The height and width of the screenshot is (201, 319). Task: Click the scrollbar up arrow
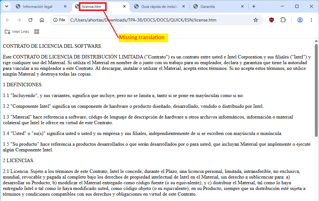click(316, 41)
